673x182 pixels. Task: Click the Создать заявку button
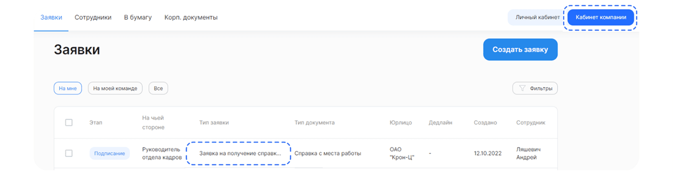[520, 50]
